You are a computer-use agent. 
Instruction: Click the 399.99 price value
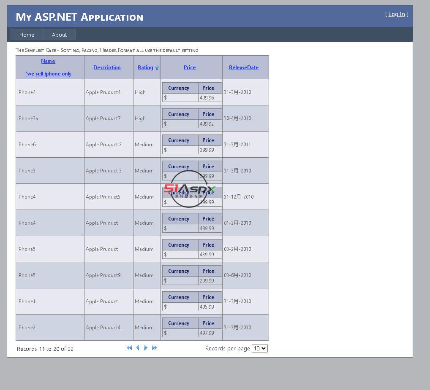(x=207, y=150)
